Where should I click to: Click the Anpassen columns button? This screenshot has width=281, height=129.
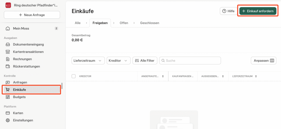click(263, 61)
